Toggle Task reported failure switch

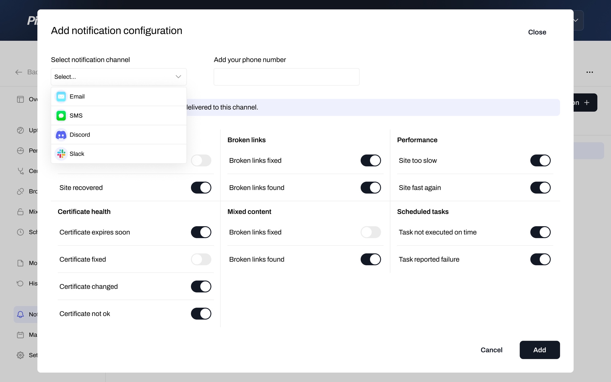pyautogui.click(x=540, y=259)
